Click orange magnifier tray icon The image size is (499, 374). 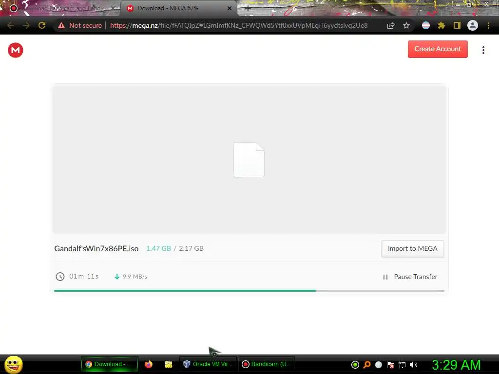(x=367, y=365)
